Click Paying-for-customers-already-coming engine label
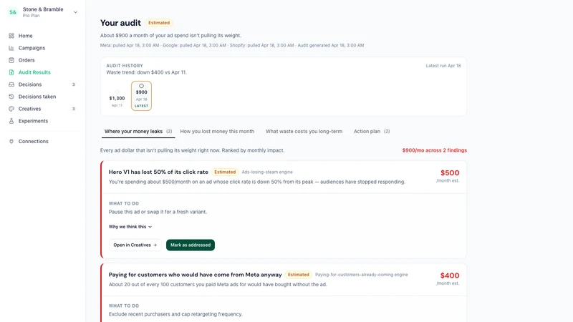 tap(362, 275)
